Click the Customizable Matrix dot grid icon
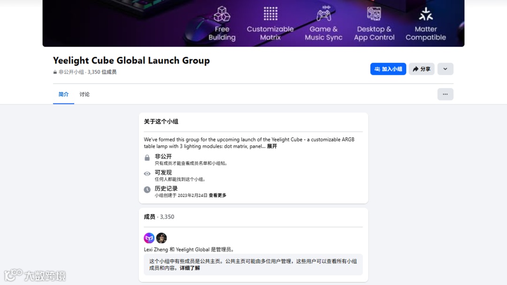This screenshot has width=507, height=285. pyautogui.click(x=270, y=14)
